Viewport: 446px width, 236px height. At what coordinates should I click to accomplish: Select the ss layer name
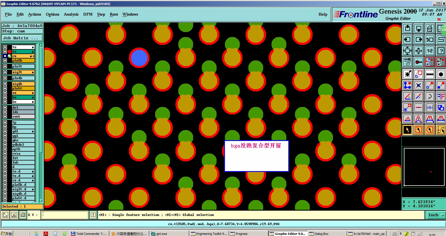tap(23, 93)
